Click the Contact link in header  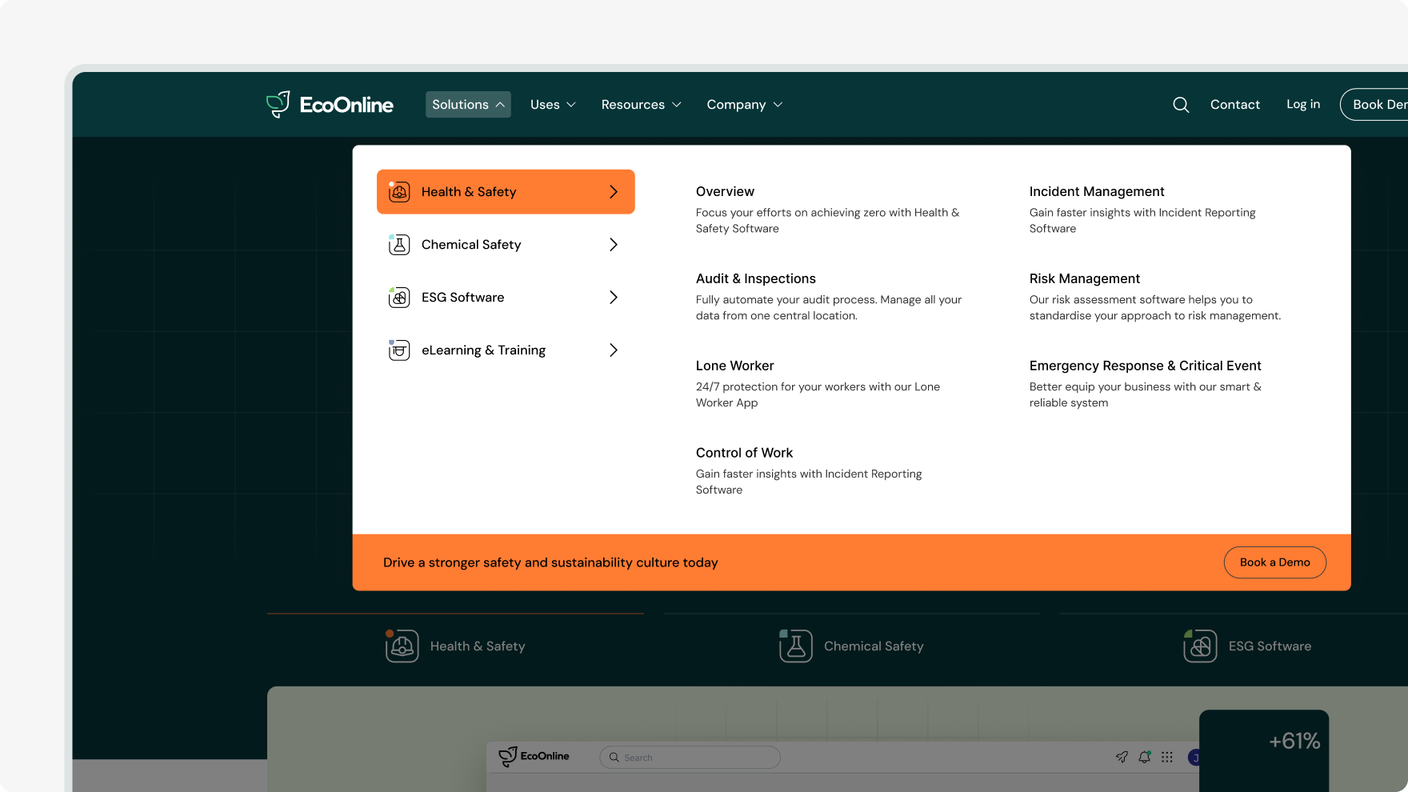(1235, 105)
